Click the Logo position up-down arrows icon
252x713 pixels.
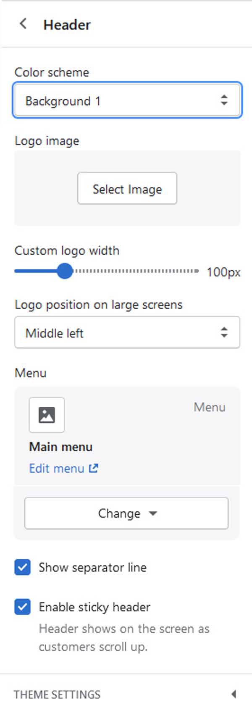point(224,332)
